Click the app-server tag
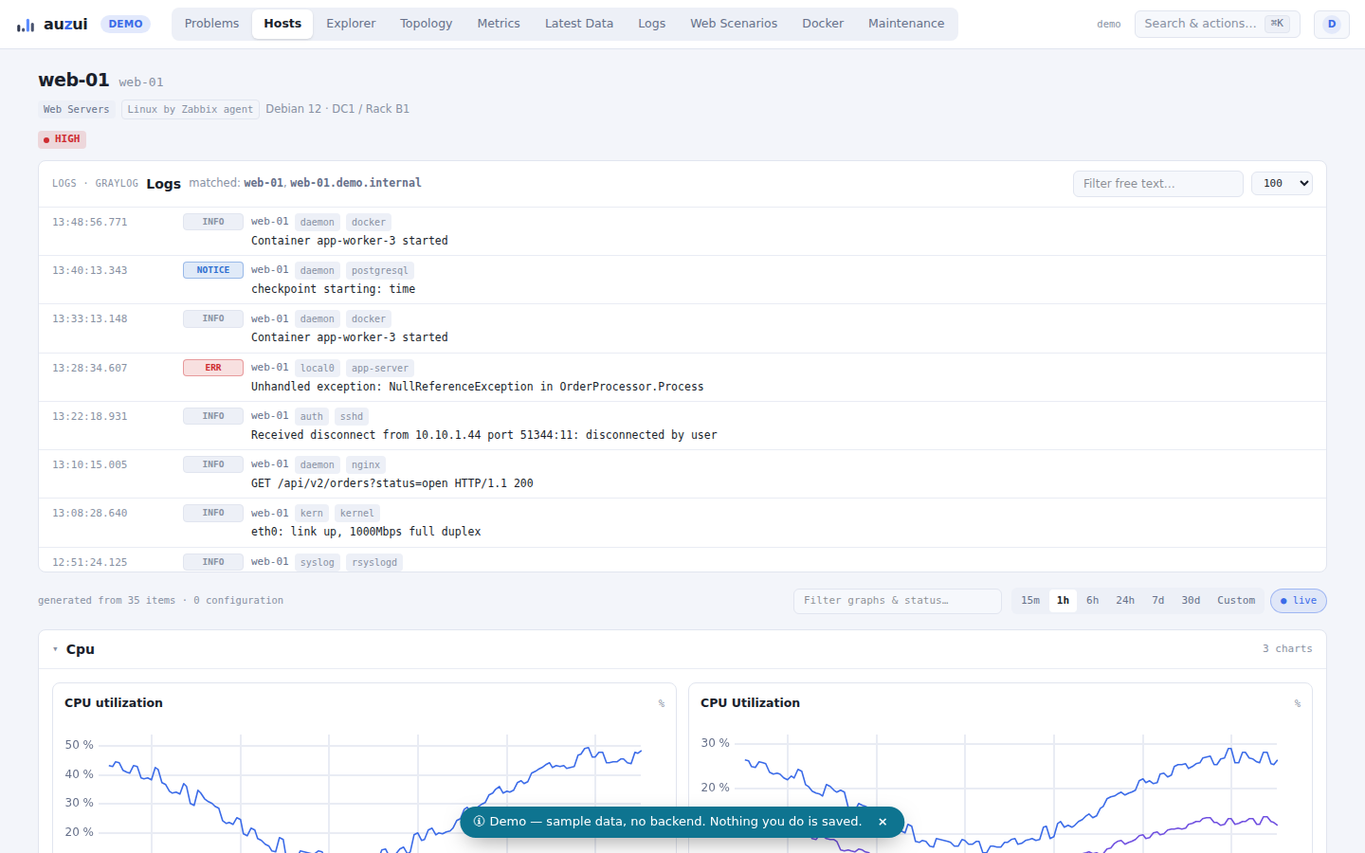 (x=379, y=369)
